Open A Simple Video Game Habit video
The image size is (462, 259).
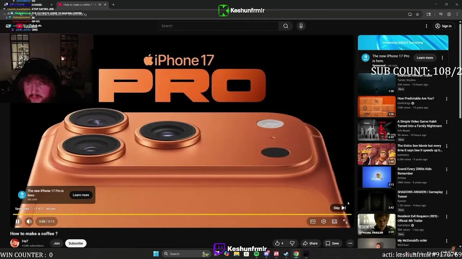point(376,129)
